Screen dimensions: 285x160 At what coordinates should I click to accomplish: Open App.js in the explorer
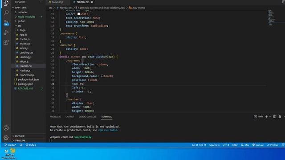[23, 35]
